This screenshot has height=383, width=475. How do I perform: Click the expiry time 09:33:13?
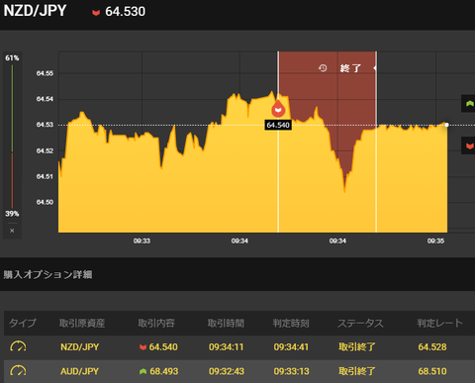coord(291,371)
